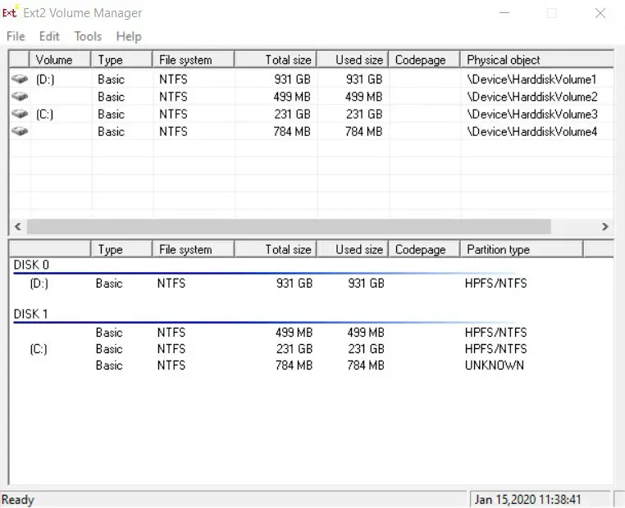The height and width of the screenshot is (508, 625).
Task: Click HPFS/NTFS type of the (D:) partition
Action: tap(496, 283)
